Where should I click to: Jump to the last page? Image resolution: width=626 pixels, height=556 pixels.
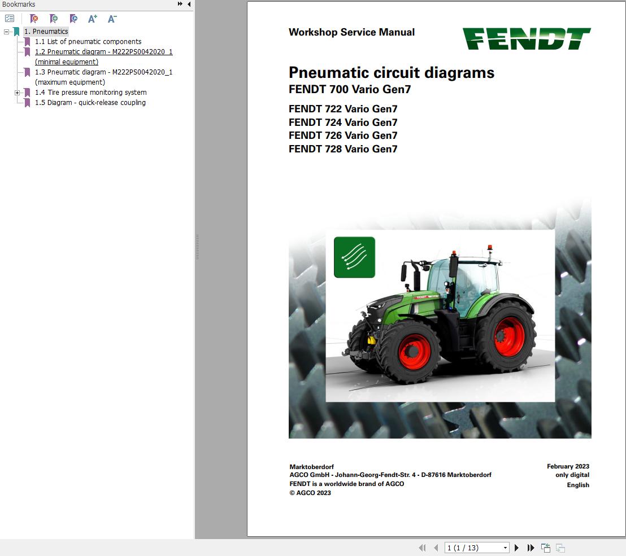[x=531, y=548]
